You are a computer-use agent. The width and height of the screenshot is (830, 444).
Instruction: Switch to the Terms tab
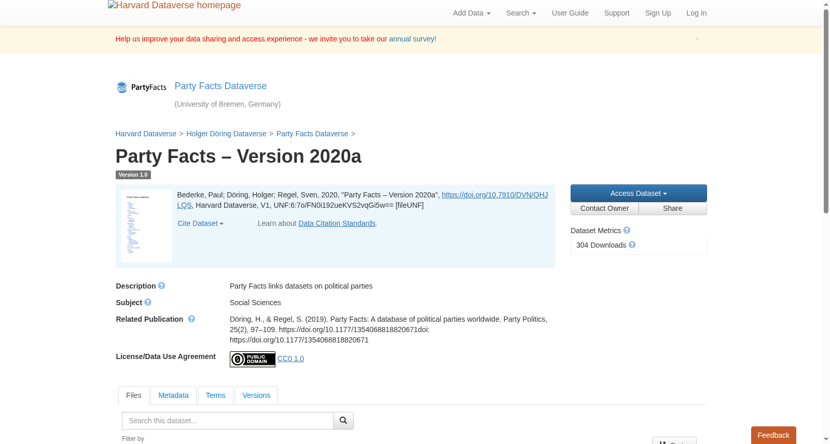tap(215, 395)
